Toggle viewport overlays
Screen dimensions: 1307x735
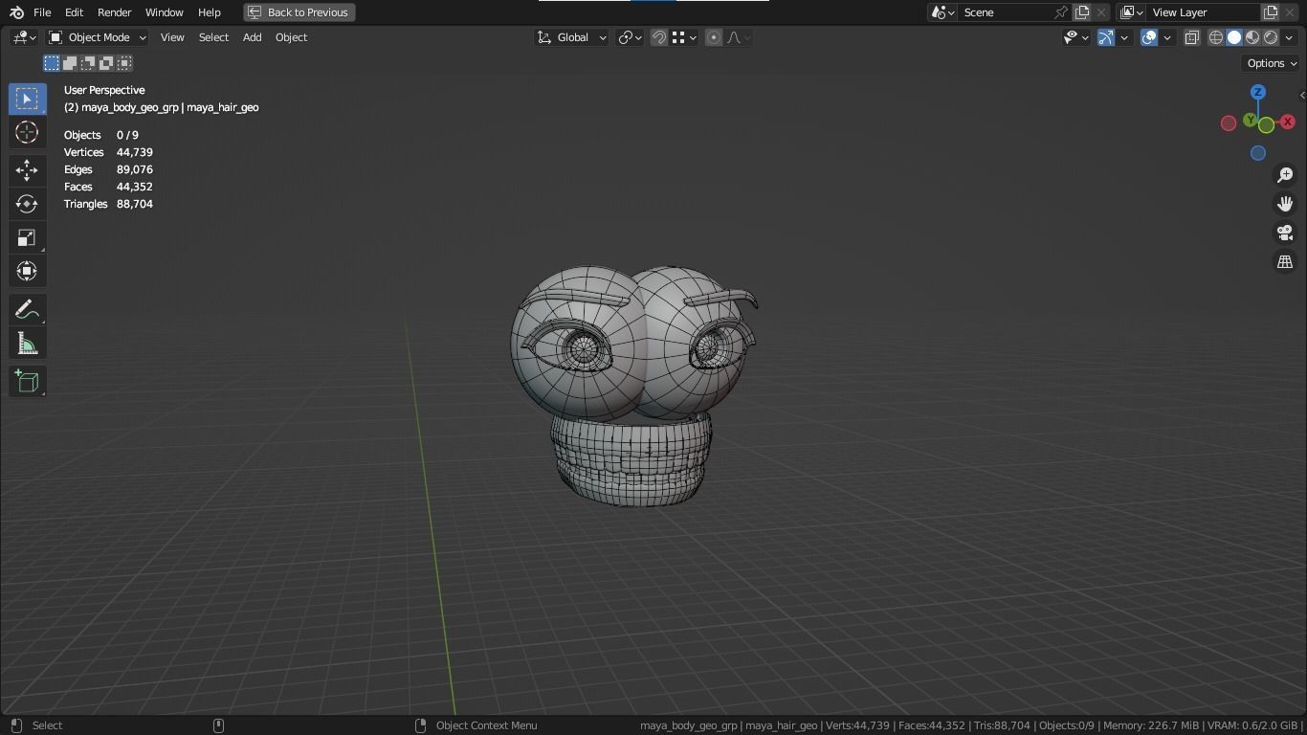1149,37
